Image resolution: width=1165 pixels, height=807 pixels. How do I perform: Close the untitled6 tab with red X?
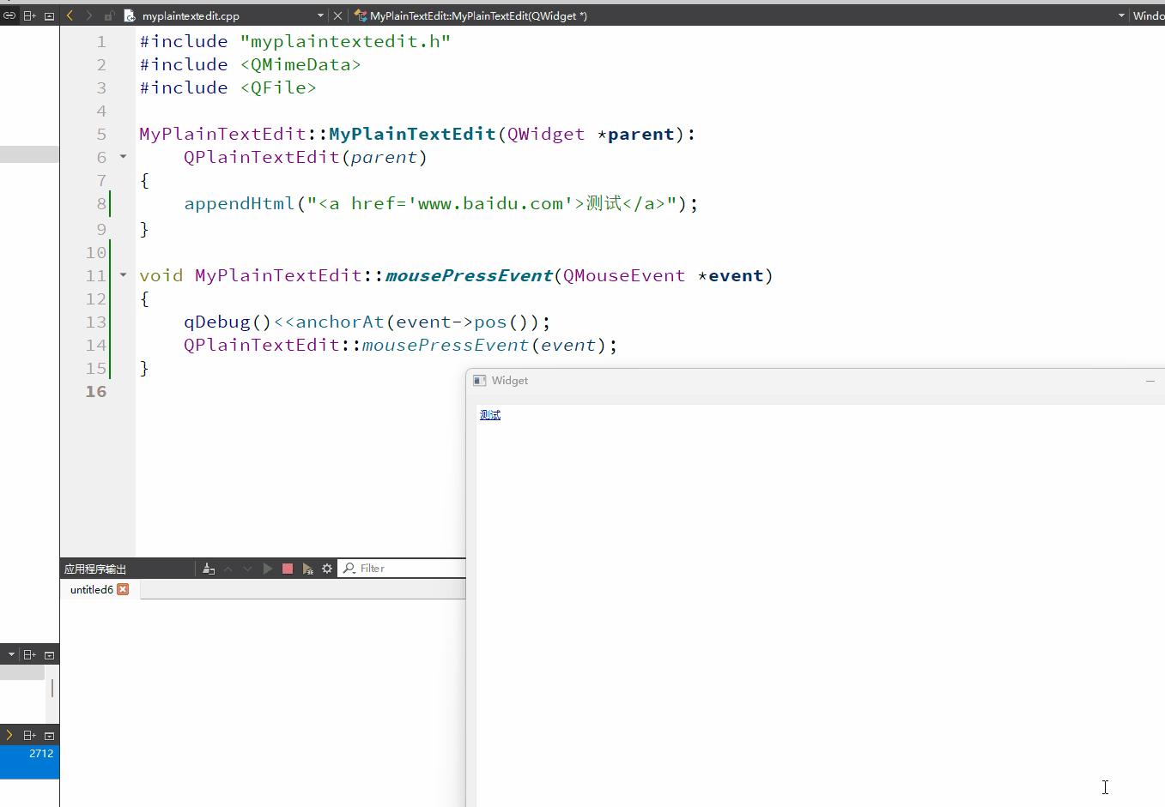click(123, 589)
